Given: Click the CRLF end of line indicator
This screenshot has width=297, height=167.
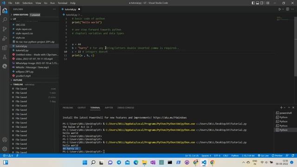Looking at the screenshot, I should pyautogui.click(x=226, y=156).
